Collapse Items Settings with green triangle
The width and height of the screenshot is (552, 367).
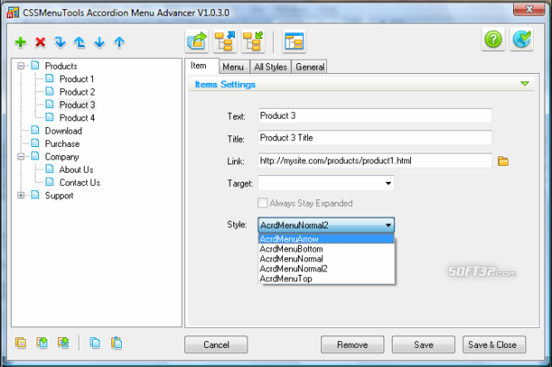click(x=525, y=84)
